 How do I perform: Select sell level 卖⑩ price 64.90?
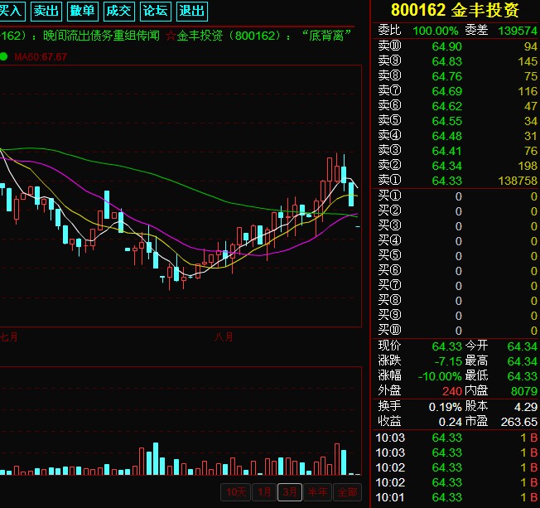[446, 46]
